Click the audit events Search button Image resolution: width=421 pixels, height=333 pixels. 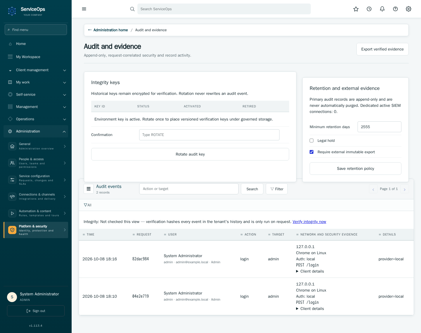[x=252, y=189]
